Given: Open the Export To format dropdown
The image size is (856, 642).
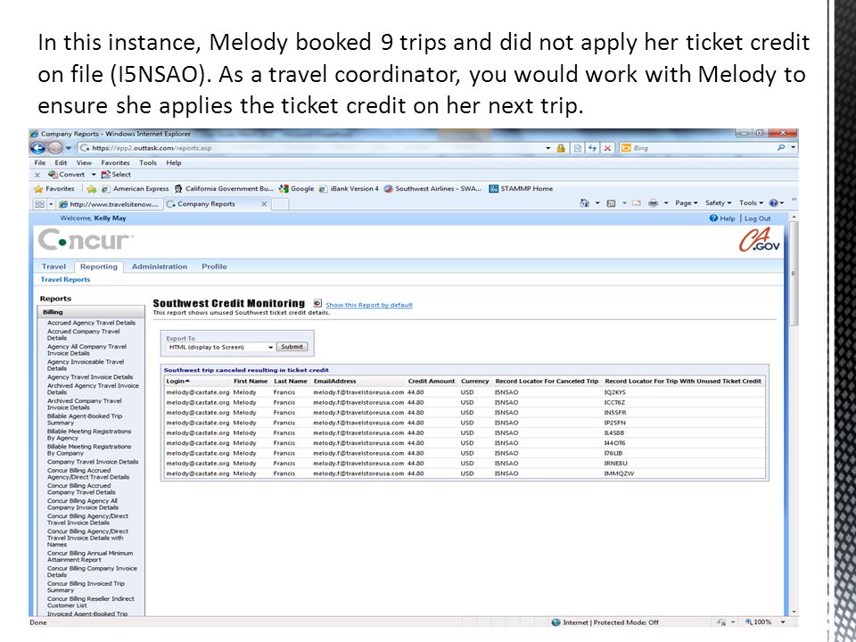Looking at the screenshot, I should click(220, 347).
